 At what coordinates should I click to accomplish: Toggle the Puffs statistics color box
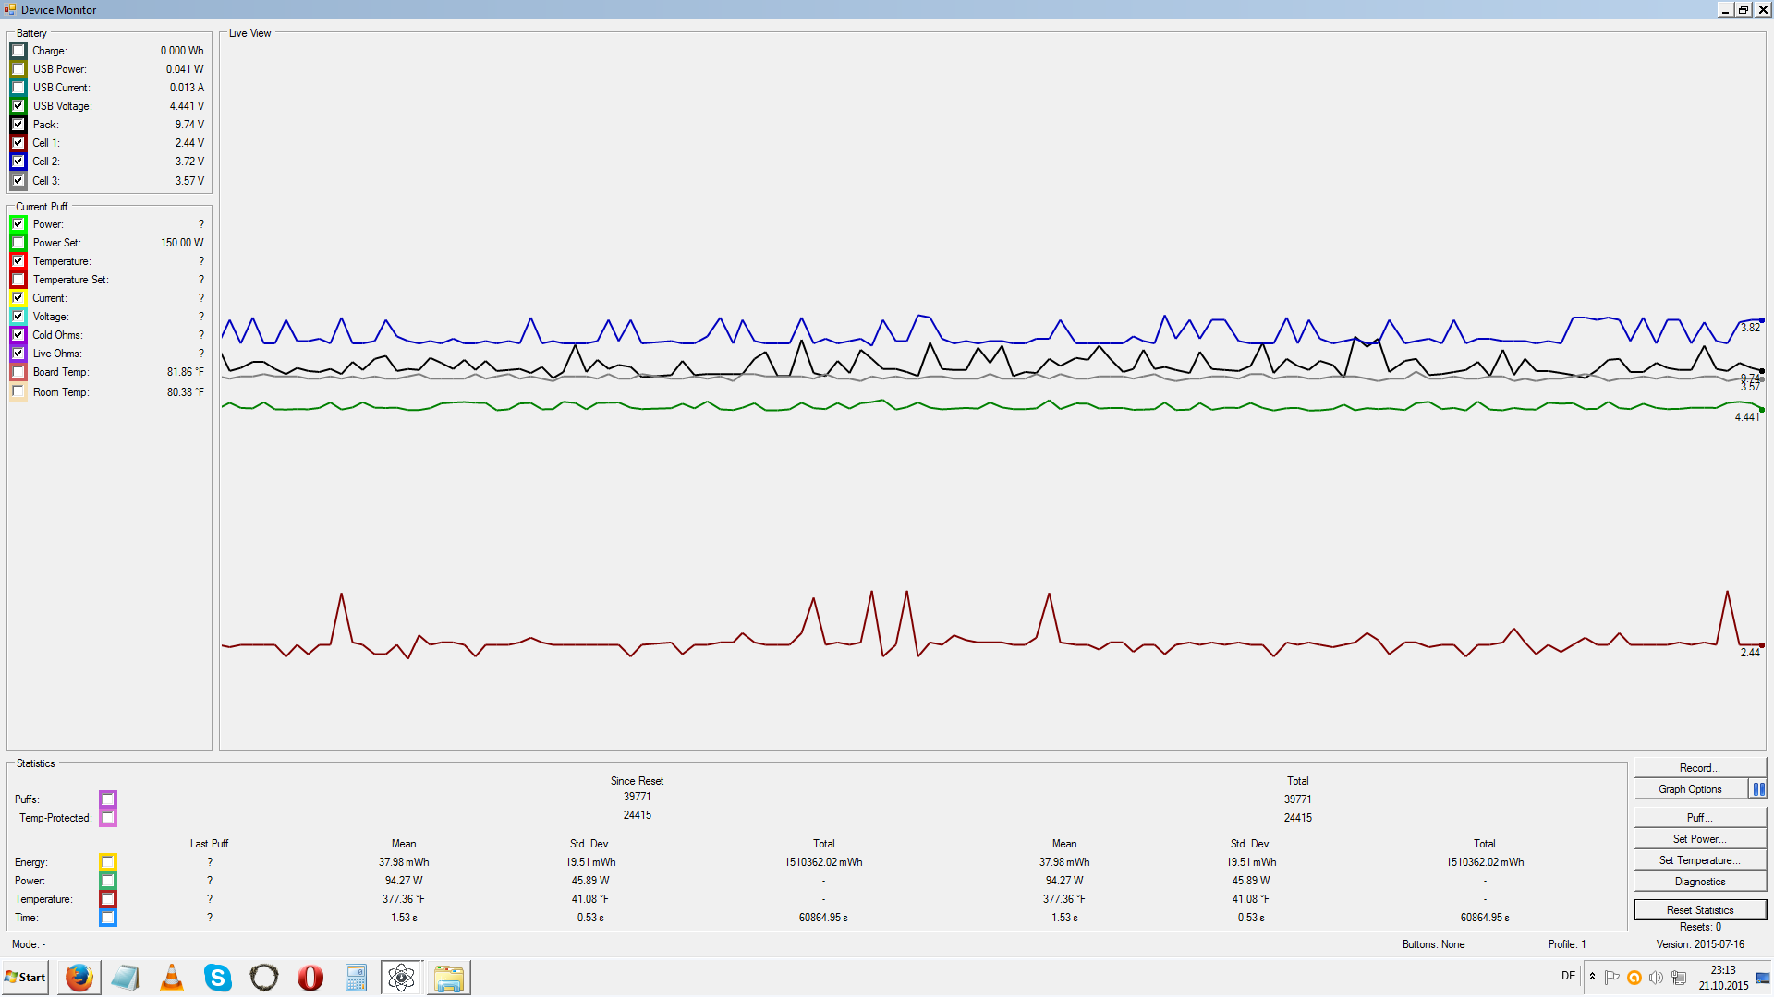[x=108, y=799]
